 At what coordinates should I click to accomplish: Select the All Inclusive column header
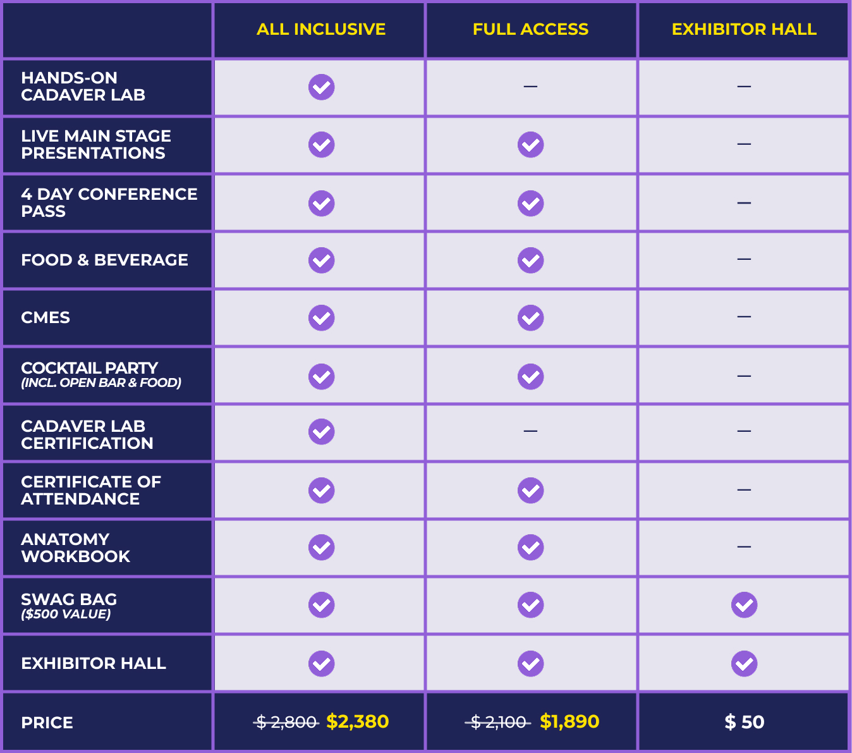coord(321,29)
